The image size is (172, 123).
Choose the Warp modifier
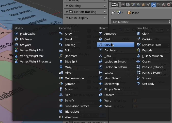pyautogui.click(x=108, y=100)
